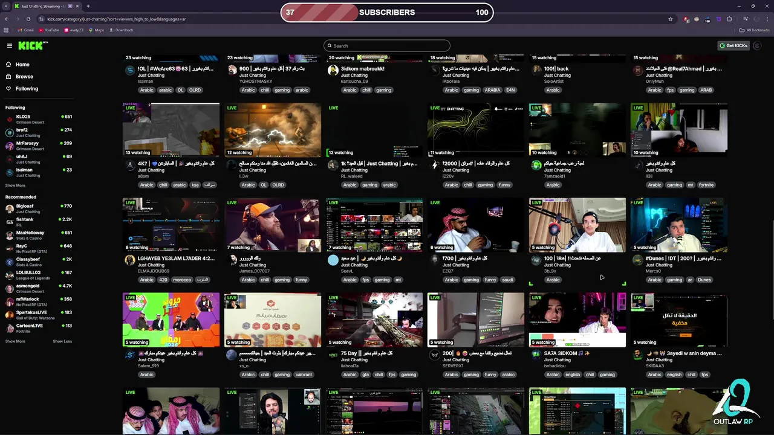Open the tab search dropdown arrow
The width and height of the screenshot is (774, 435).
[5, 6]
